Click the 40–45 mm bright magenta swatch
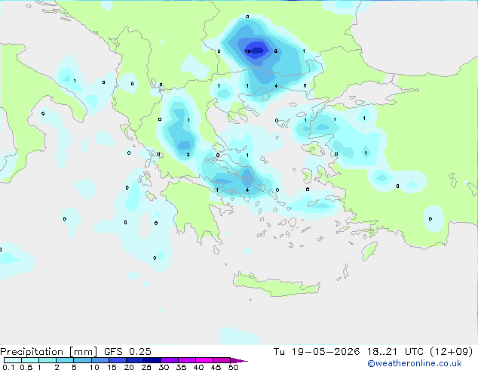This screenshot has height=370, width=478. click(204, 360)
